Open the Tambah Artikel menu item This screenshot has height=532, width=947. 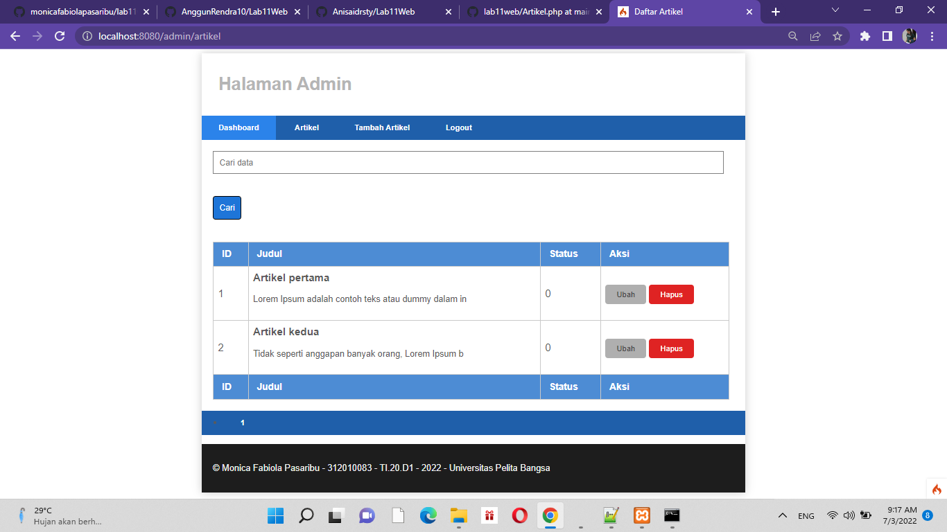tap(382, 127)
